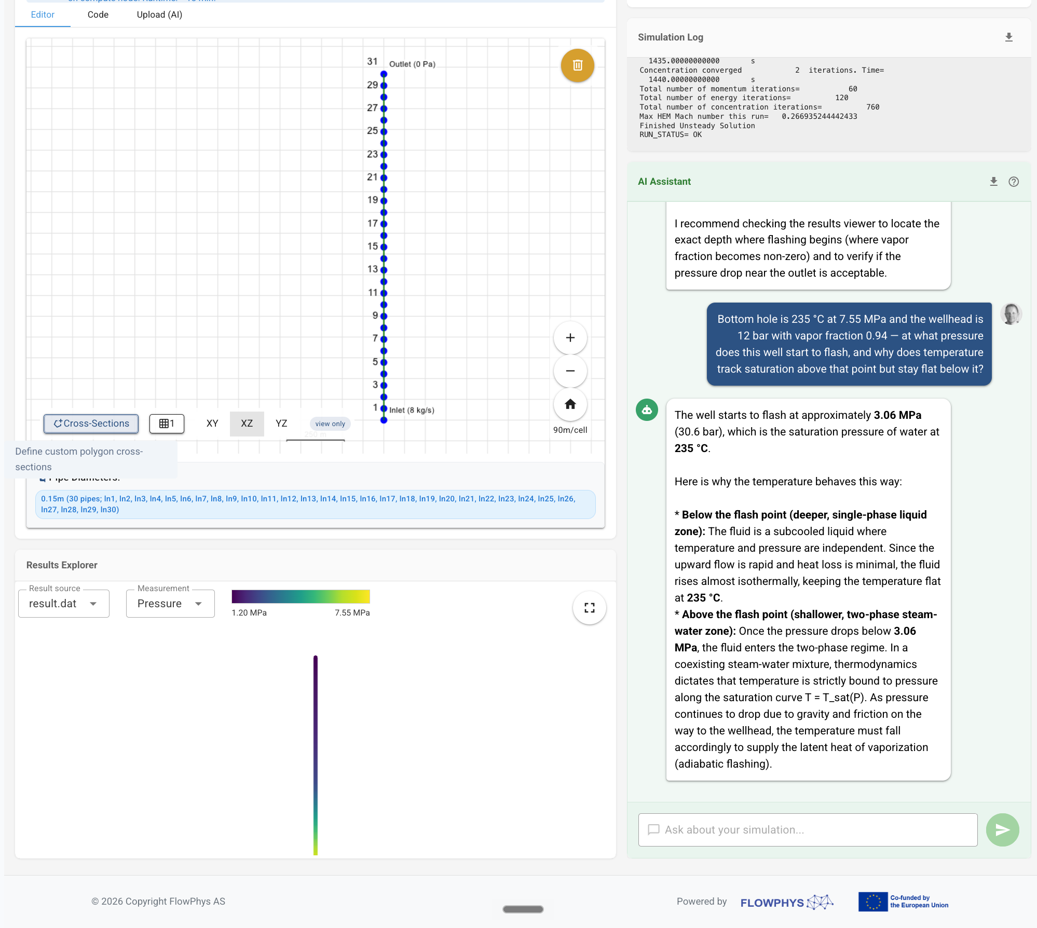Download the AI Assistant conversation
The width and height of the screenshot is (1037, 928).
tap(993, 182)
